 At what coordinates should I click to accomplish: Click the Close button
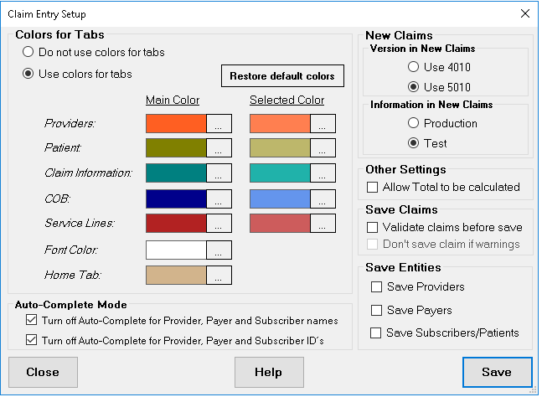pyautogui.click(x=43, y=372)
